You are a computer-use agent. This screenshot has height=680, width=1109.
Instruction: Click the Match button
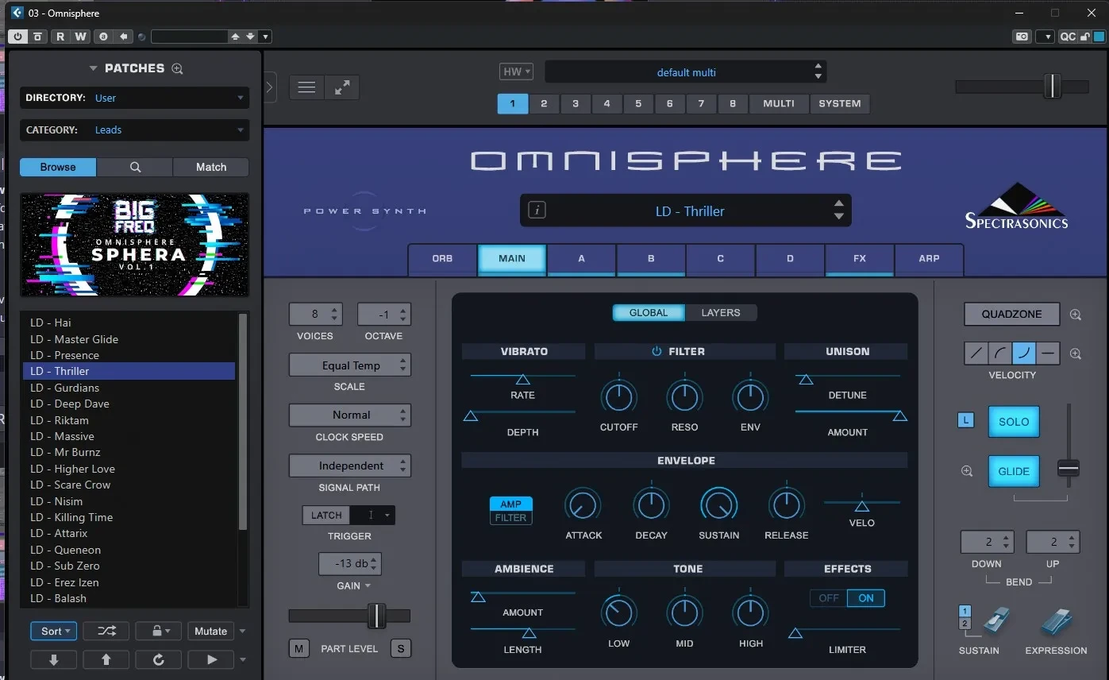pyautogui.click(x=211, y=167)
